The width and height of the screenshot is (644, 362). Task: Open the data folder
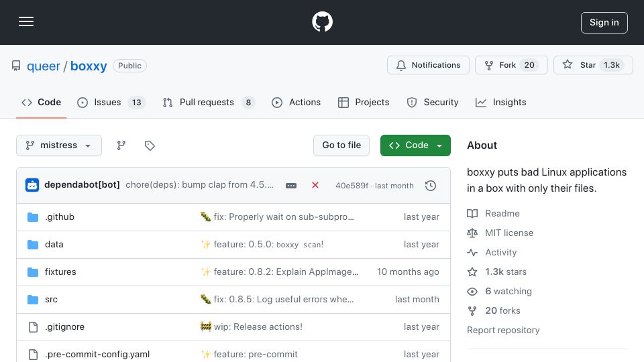(54, 244)
